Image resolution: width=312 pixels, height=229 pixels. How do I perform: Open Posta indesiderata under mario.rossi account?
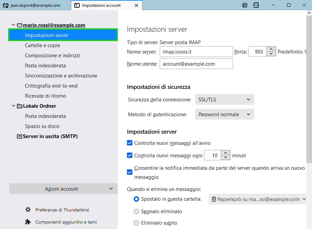click(45, 66)
